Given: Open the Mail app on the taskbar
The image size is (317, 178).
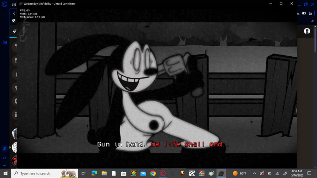Looking at the screenshot, I should click(143, 173).
